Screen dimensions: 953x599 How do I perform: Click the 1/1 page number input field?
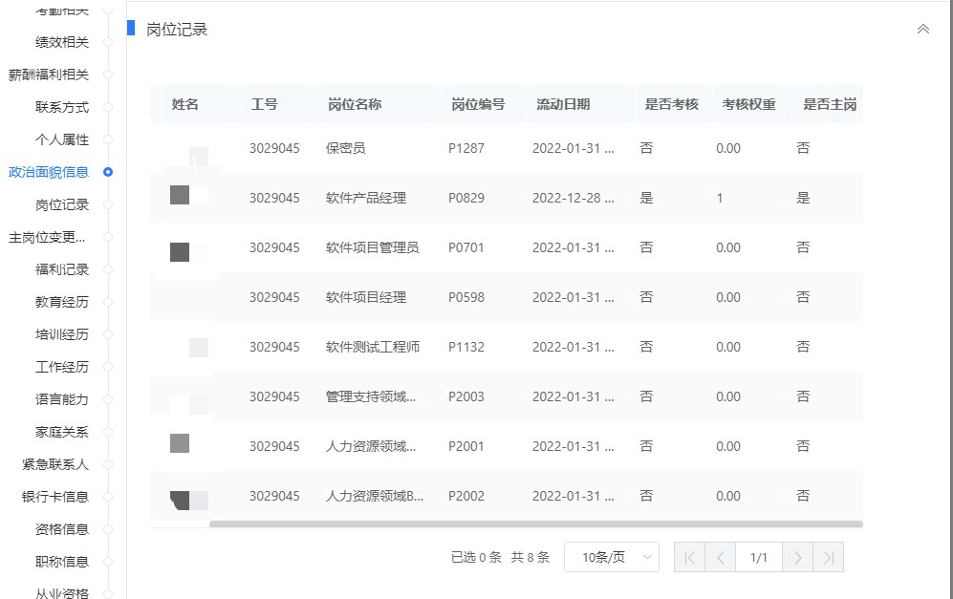coord(759,557)
